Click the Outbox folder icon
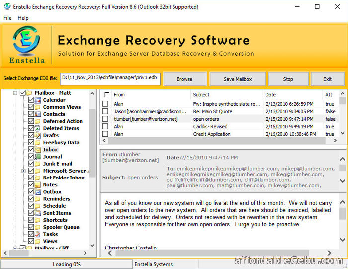Viewport: 348px width, 269px height. (38, 192)
